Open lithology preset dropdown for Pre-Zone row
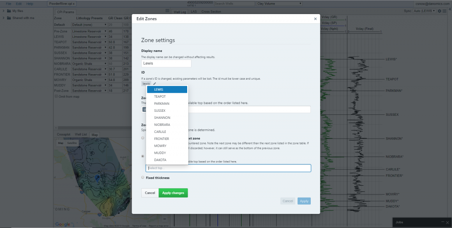The height and width of the screenshot is (228, 452). [x=89, y=31]
